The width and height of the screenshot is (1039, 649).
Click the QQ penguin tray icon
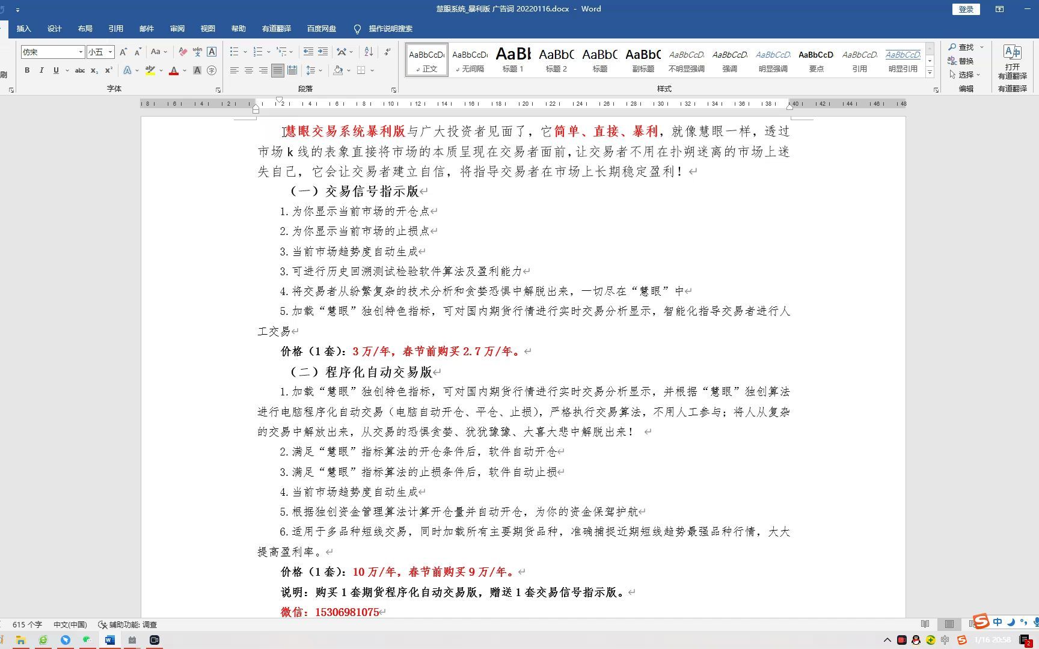coord(916,640)
